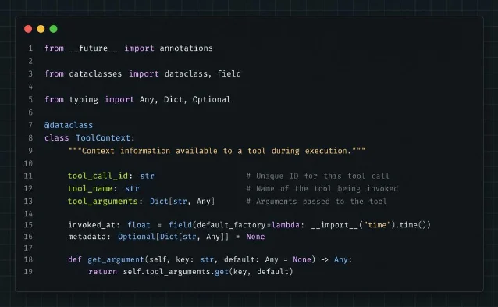This screenshot has width=498, height=307.
Task: Click the '"time"' string literal
Action: [377, 225]
